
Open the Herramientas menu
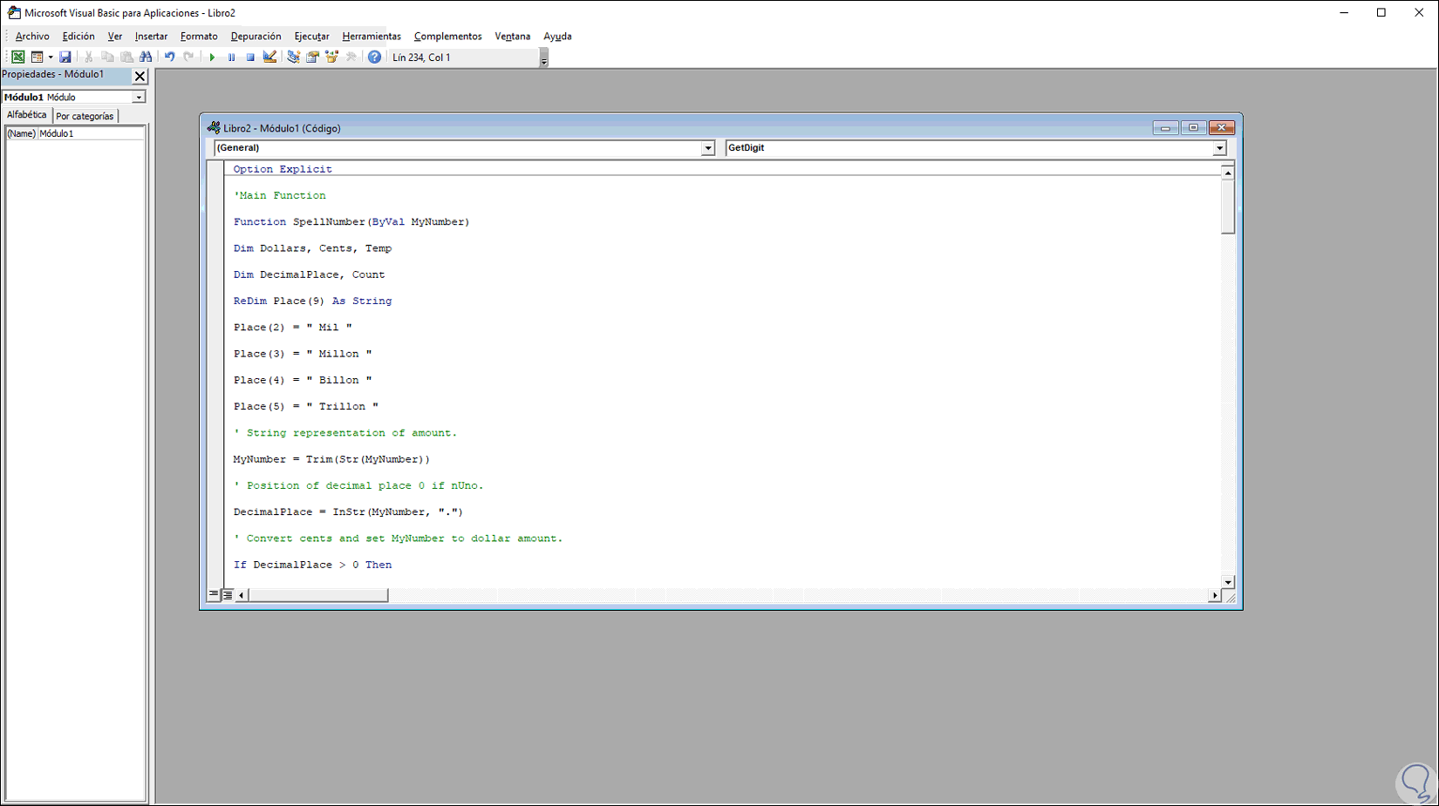click(x=371, y=36)
